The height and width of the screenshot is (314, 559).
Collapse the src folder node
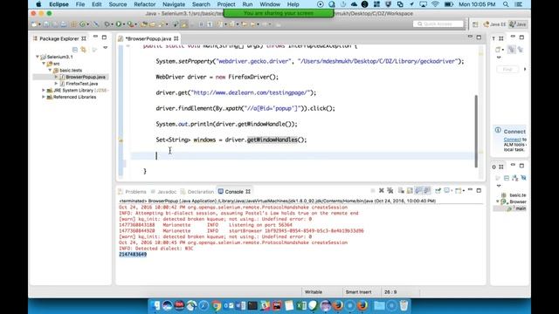tap(44, 64)
